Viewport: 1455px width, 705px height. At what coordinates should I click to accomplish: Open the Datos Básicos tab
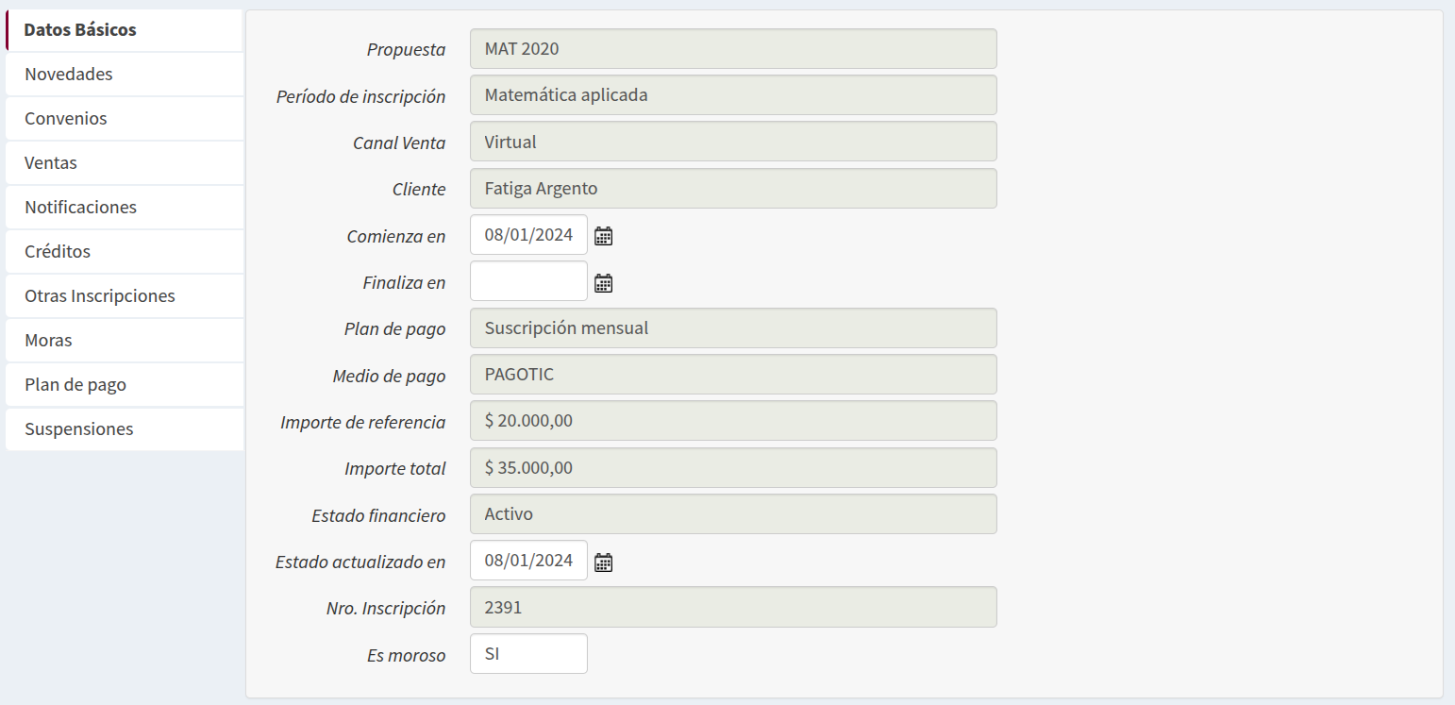point(125,30)
